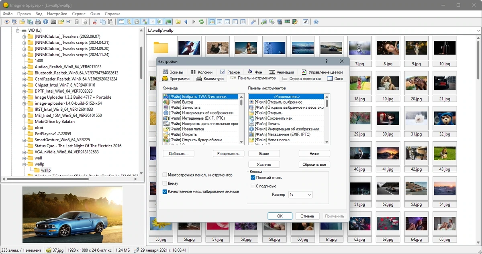The width and height of the screenshot is (482, 254).
Task: Click the open selected fullscreen toolbar icon
Action: pos(14,22)
